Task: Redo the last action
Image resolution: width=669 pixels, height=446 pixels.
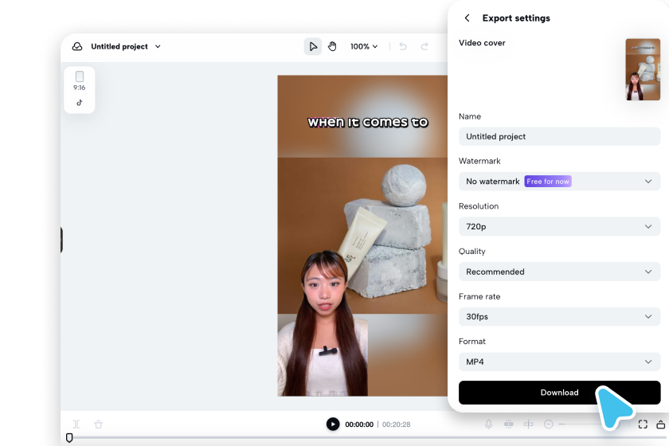Action: click(x=424, y=46)
